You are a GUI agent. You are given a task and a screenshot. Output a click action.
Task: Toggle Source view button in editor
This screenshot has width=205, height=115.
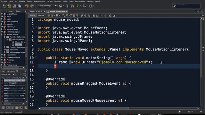click(x=32, y=15)
